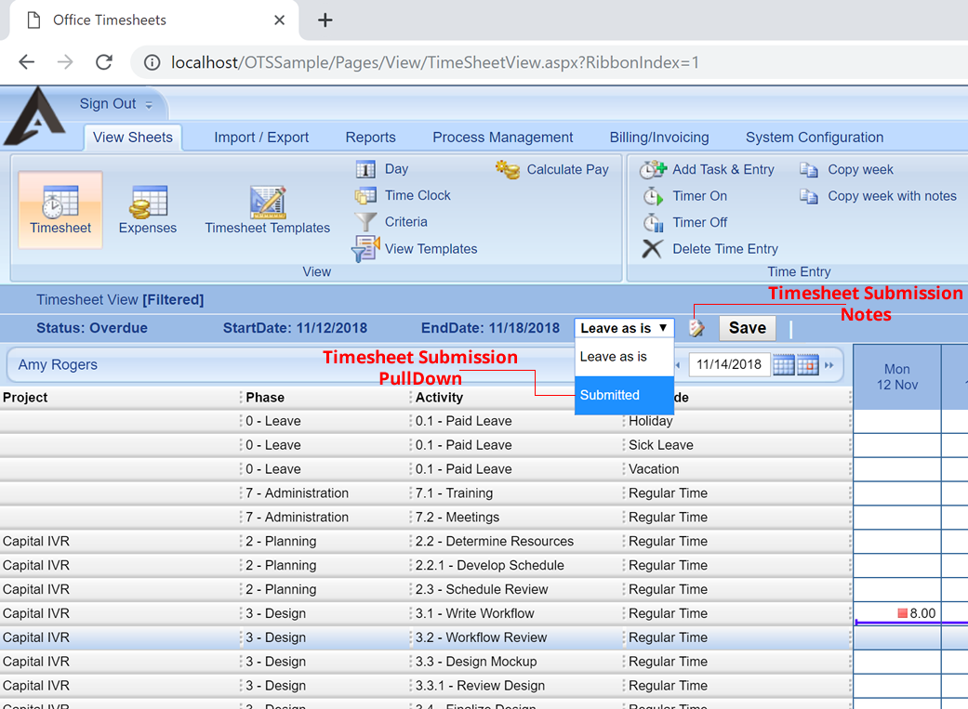
Task: Click Calculate Pay icon
Action: click(x=508, y=170)
